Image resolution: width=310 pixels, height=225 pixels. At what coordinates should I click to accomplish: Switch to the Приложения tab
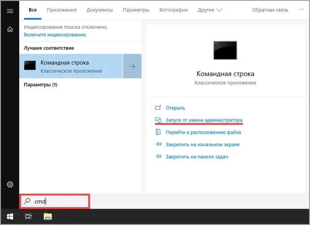click(x=61, y=10)
